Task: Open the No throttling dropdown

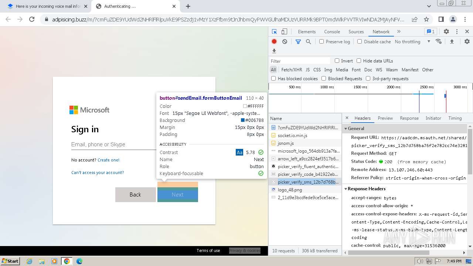Action: [412, 42]
